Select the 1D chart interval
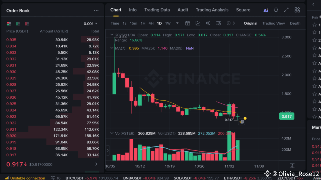This screenshot has height=180, width=321. click(159, 23)
